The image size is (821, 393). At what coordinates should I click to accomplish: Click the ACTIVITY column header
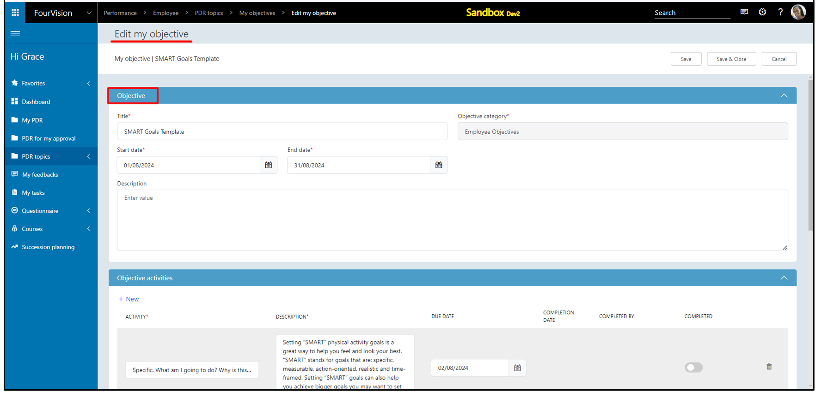137,317
